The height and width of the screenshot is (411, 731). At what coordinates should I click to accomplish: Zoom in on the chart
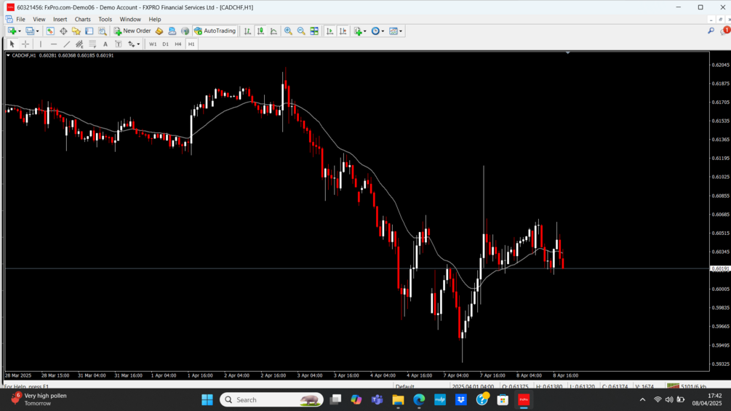click(x=288, y=31)
